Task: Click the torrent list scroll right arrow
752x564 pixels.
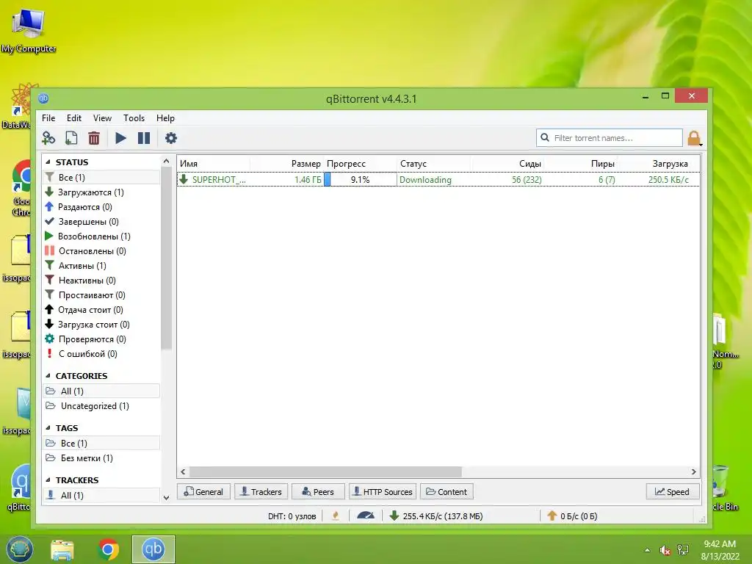Action: (693, 472)
